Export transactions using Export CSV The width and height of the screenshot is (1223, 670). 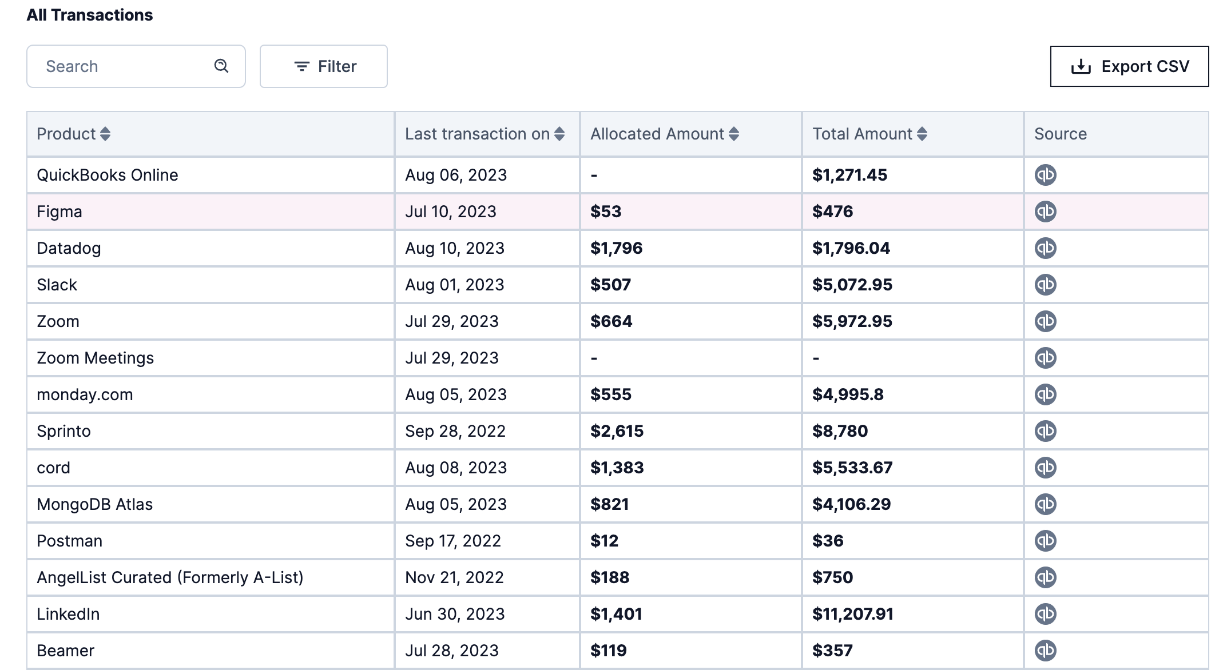1129,66
